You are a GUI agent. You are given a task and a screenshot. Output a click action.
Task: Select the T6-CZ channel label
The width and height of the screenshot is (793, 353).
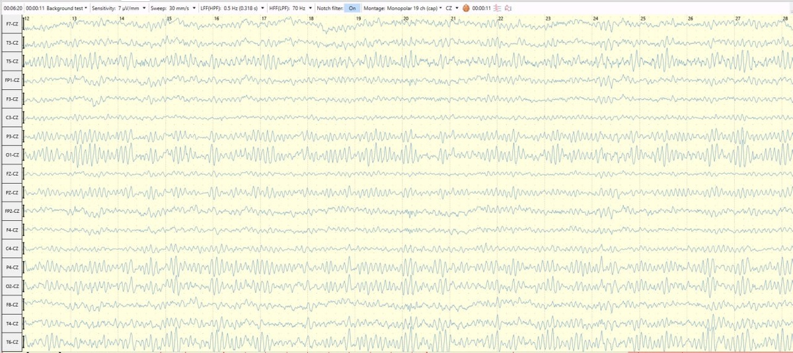pyautogui.click(x=12, y=342)
